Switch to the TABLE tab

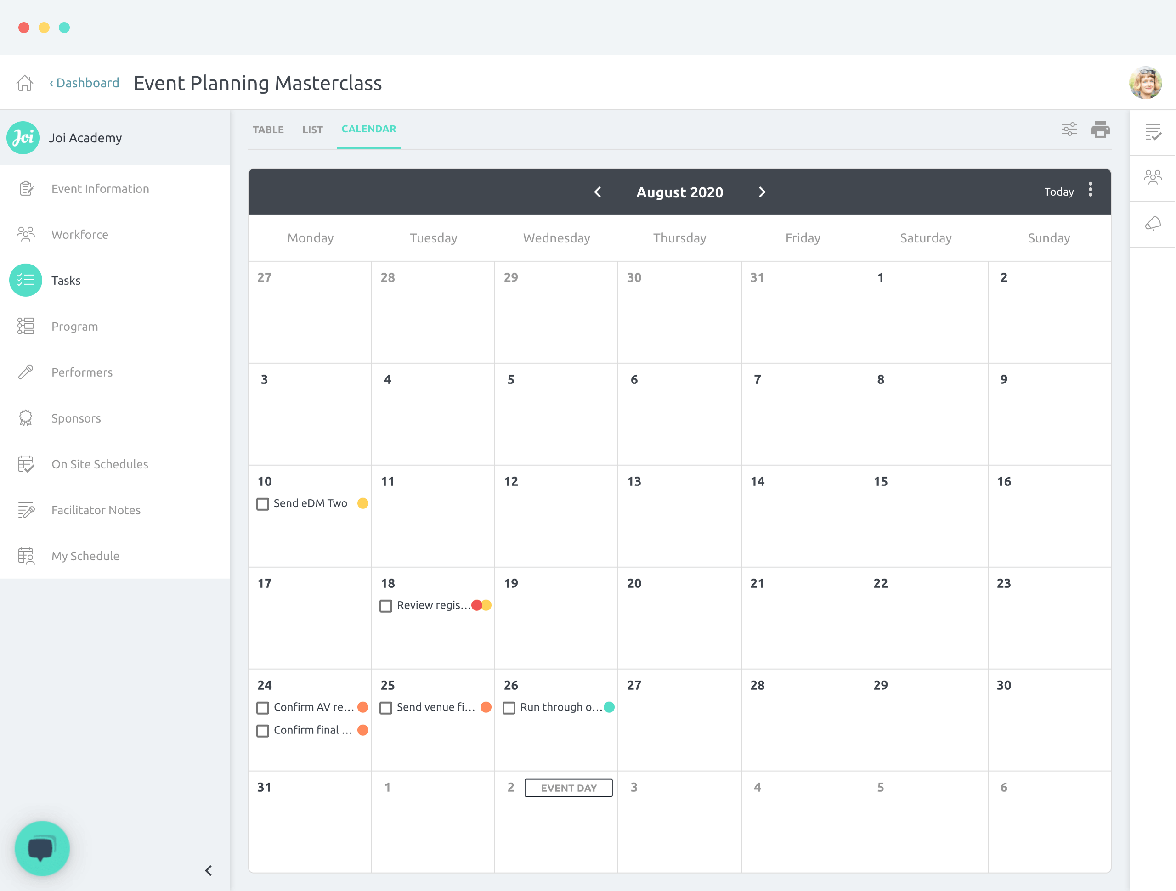pyautogui.click(x=268, y=130)
